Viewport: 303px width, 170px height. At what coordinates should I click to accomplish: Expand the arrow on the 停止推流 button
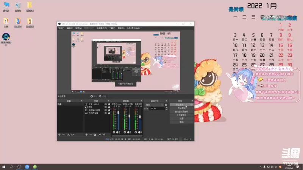191,105
